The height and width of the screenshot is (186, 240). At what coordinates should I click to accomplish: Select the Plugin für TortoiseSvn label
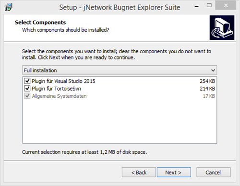tap(56, 89)
